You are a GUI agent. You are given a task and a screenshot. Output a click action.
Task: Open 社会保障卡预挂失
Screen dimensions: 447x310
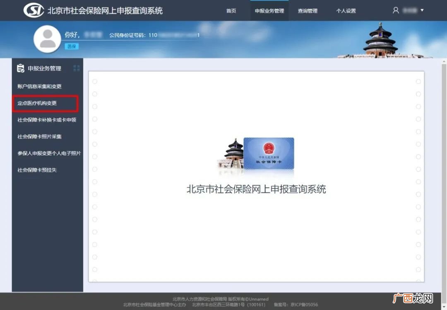tap(37, 170)
